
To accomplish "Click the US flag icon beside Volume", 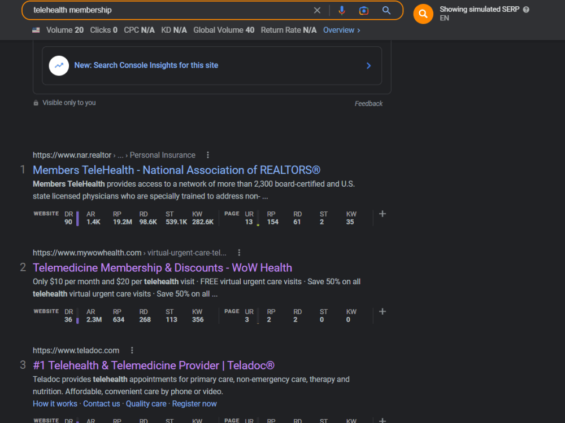I will (36, 30).
